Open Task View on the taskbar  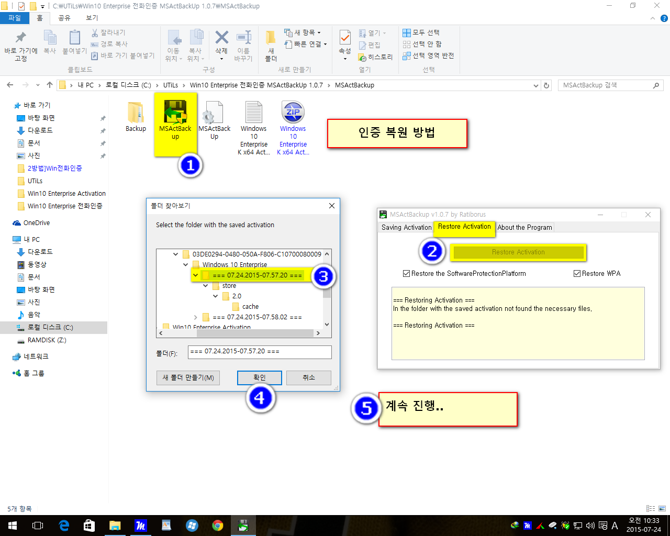[38, 526]
